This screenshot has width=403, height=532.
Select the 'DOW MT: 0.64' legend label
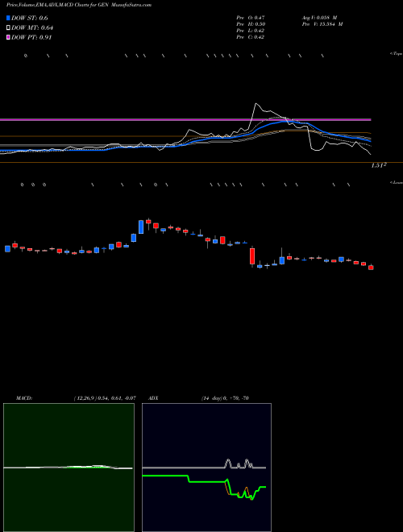coord(32,28)
